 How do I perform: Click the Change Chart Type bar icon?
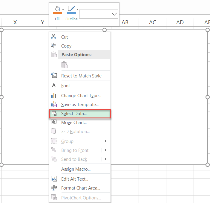(x=54, y=95)
